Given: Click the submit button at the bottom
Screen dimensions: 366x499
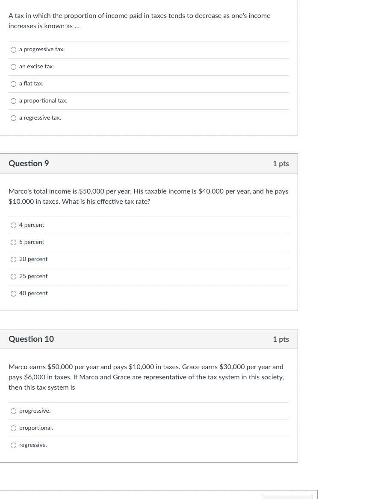Looking at the screenshot, I should tap(287, 497).
